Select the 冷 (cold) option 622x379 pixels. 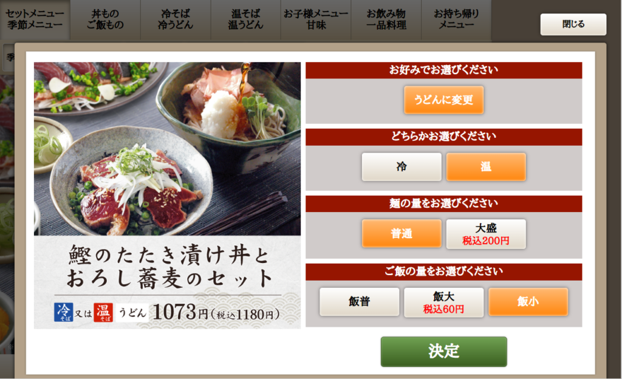402,167
